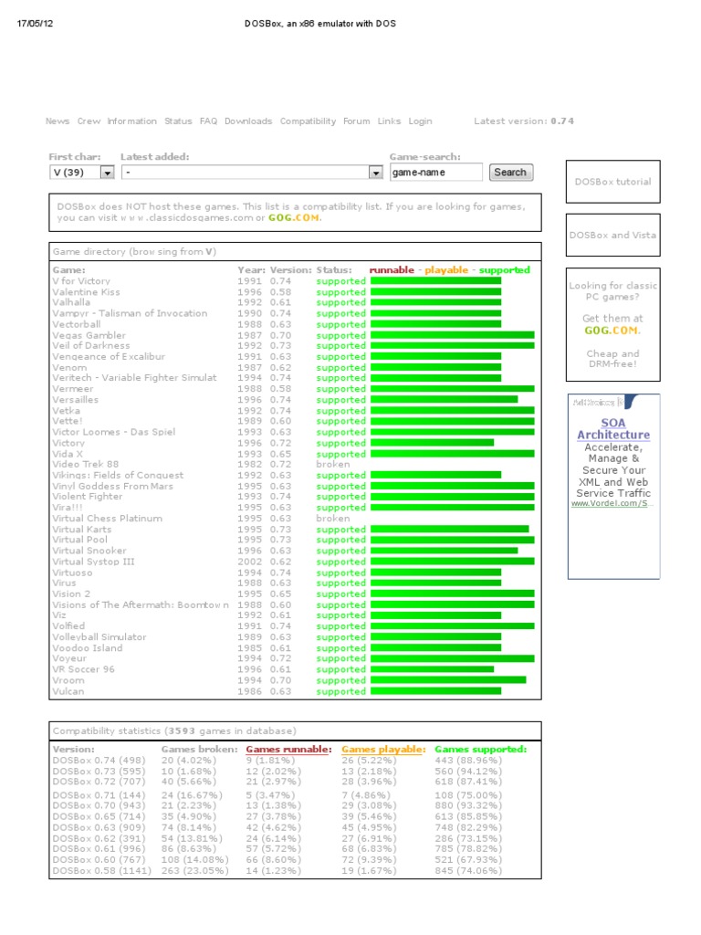This screenshot has height=935, width=701.
Task: Open the Virtual Chess Platinum entry
Action: (x=107, y=519)
